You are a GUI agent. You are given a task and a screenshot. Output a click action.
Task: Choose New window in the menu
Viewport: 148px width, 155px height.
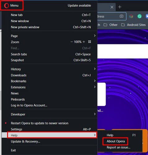coord(51,21)
